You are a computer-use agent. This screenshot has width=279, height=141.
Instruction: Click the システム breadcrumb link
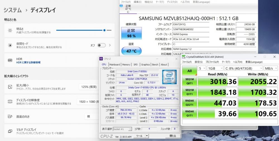pos(13,10)
